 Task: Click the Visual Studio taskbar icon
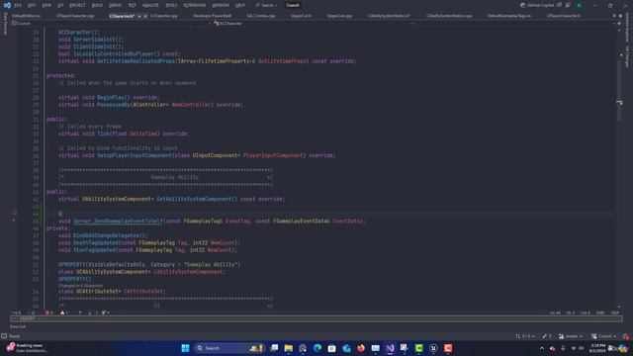coord(390,348)
